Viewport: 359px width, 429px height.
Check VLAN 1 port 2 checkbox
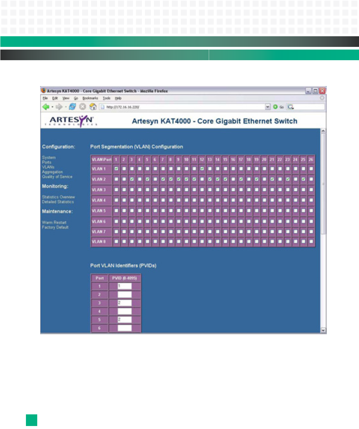(x=124, y=169)
